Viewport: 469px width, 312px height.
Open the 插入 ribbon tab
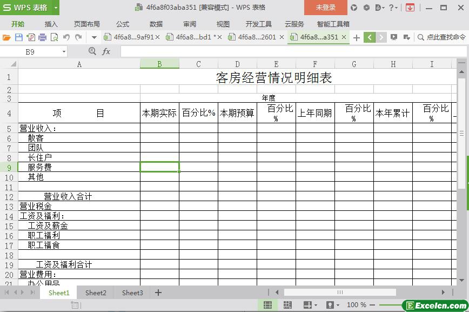51,24
